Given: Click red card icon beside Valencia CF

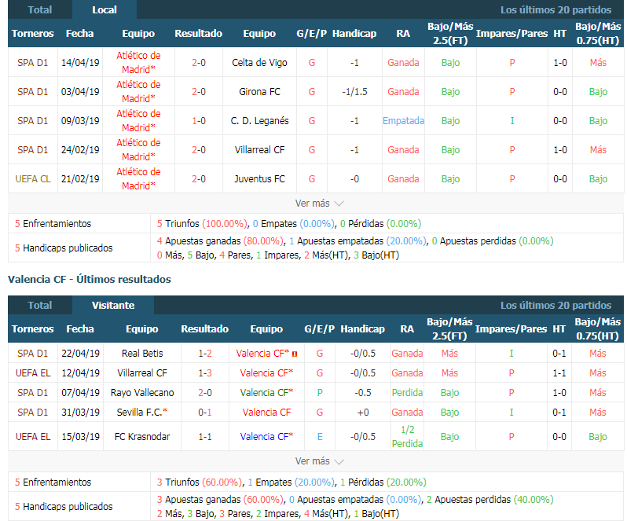Looking at the screenshot, I should click(295, 354).
